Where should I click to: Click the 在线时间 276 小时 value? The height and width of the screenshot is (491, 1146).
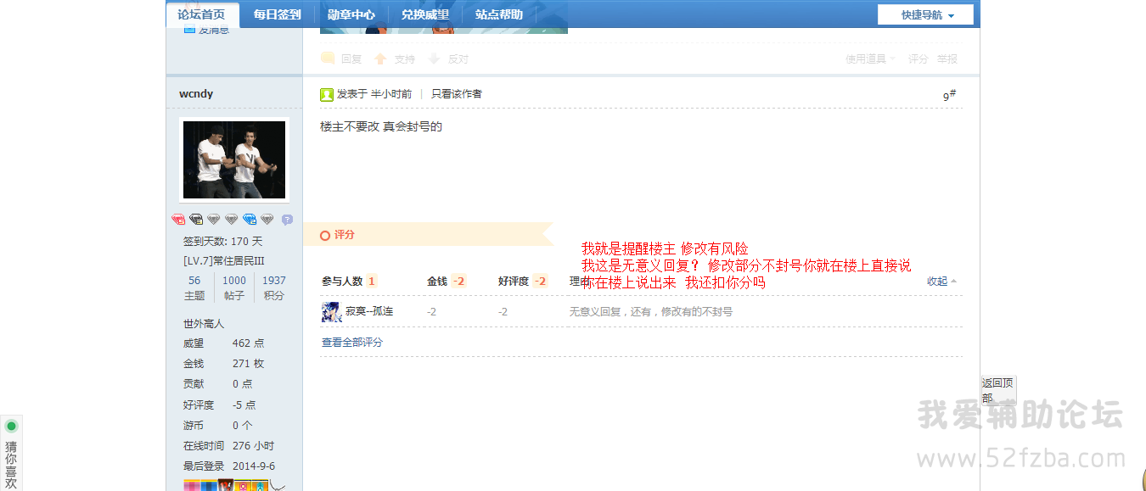(x=253, y=446)
